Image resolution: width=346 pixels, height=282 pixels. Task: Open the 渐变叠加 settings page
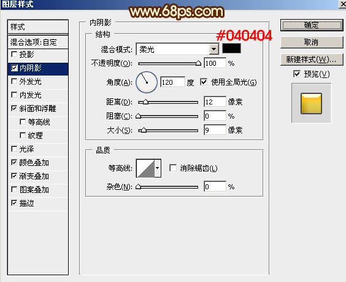[x=34, y=176]
